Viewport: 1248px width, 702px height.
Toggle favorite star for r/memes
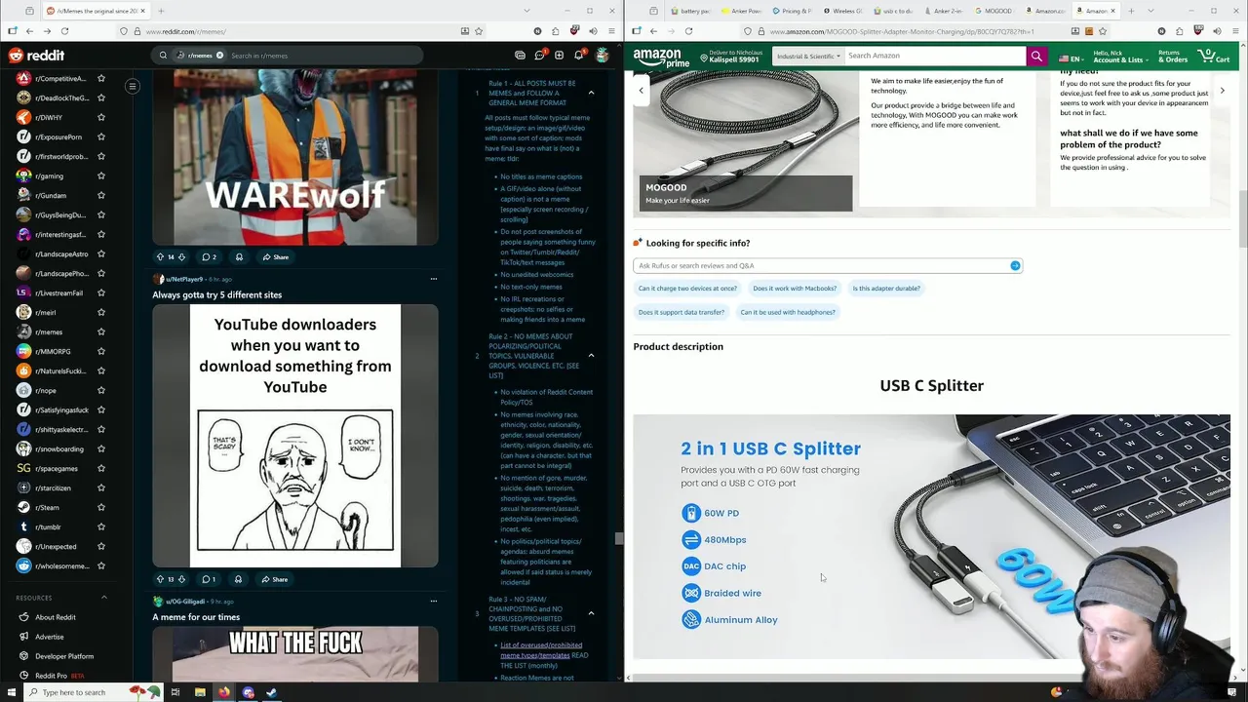pyautogui.click(x=100, y=331)
